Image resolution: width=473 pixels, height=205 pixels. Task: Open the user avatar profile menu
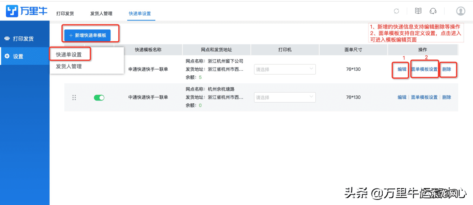point(460,11)
